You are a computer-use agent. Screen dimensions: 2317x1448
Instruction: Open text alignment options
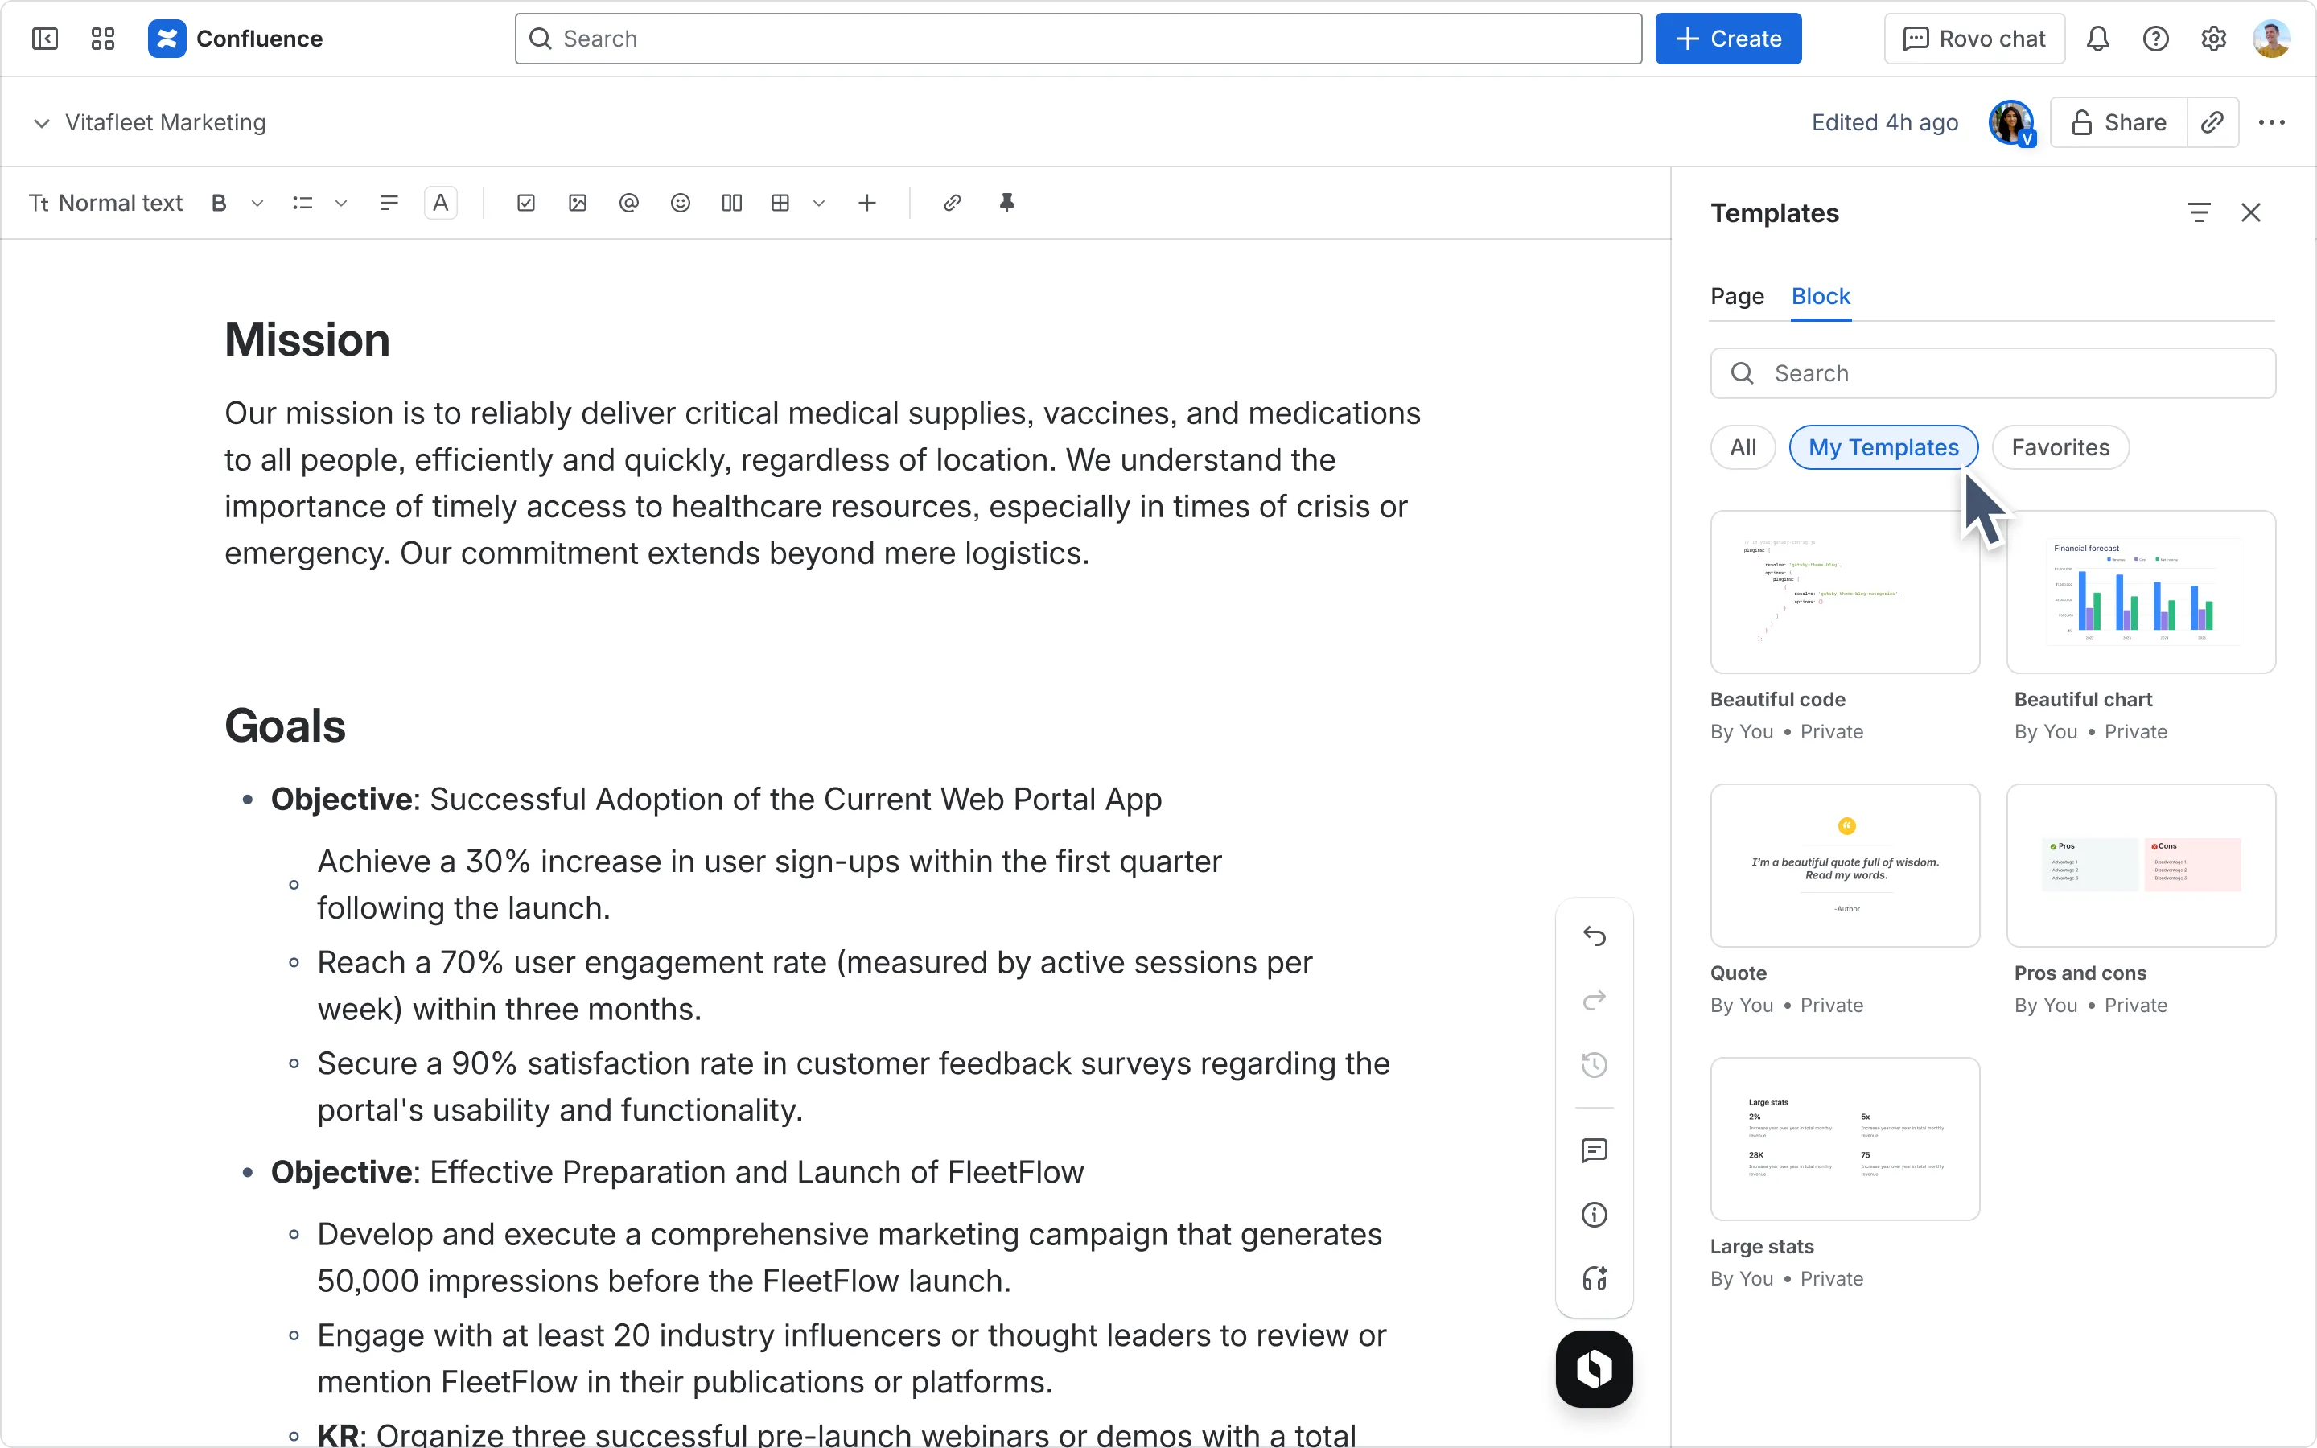tap(389, 203)
